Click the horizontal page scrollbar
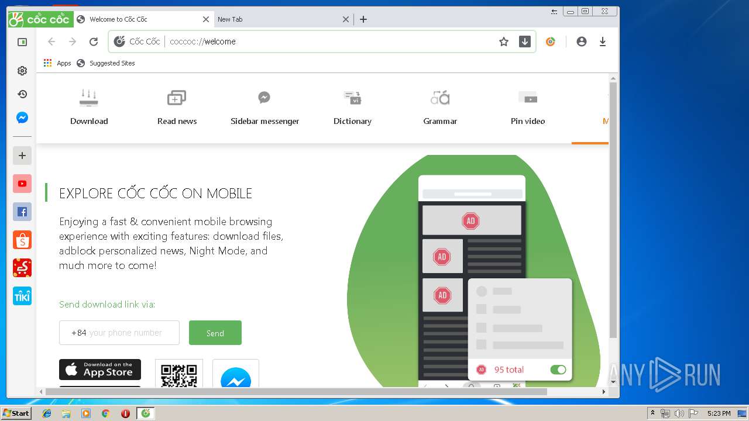 [296, 391]
